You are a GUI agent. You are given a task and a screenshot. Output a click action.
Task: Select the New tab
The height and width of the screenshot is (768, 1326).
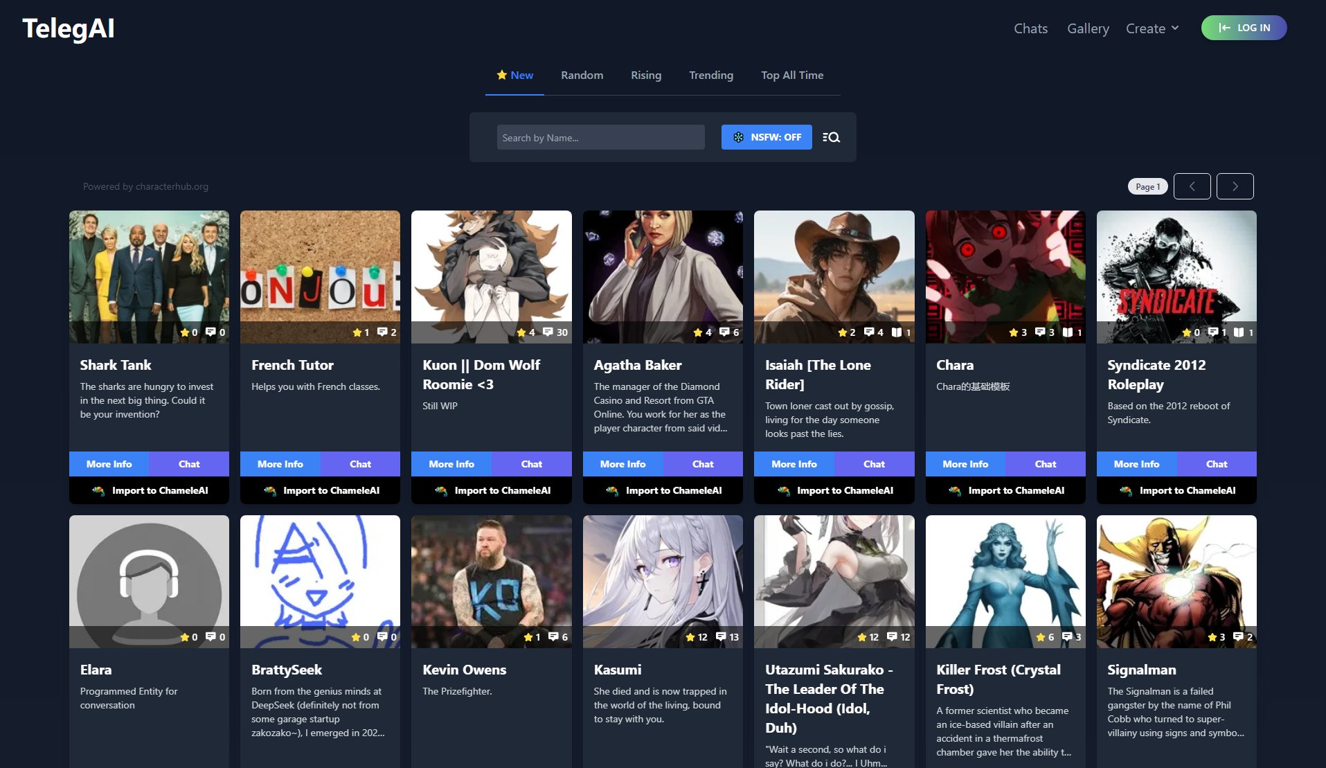tap(514, 75)
